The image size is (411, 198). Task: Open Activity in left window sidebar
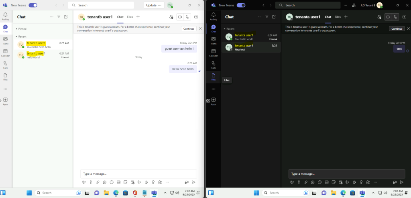5,16
